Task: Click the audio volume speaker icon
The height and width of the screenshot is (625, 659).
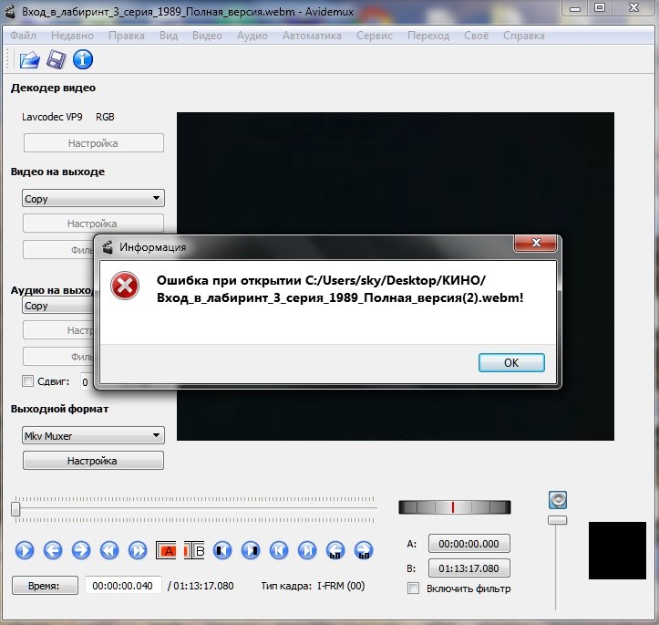Action: point(558,499)
